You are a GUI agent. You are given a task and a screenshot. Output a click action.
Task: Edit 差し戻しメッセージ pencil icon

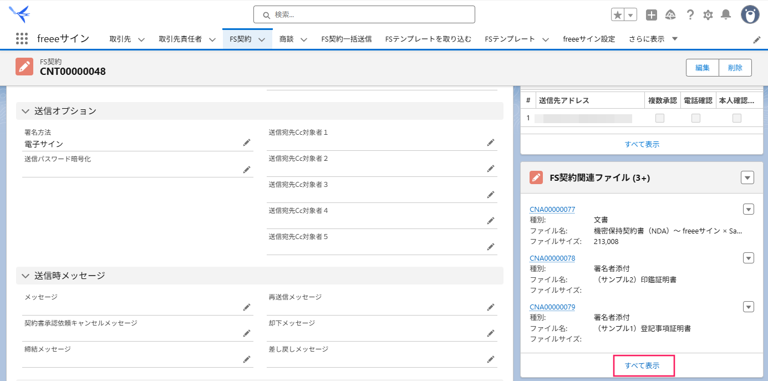pos(490,359)
